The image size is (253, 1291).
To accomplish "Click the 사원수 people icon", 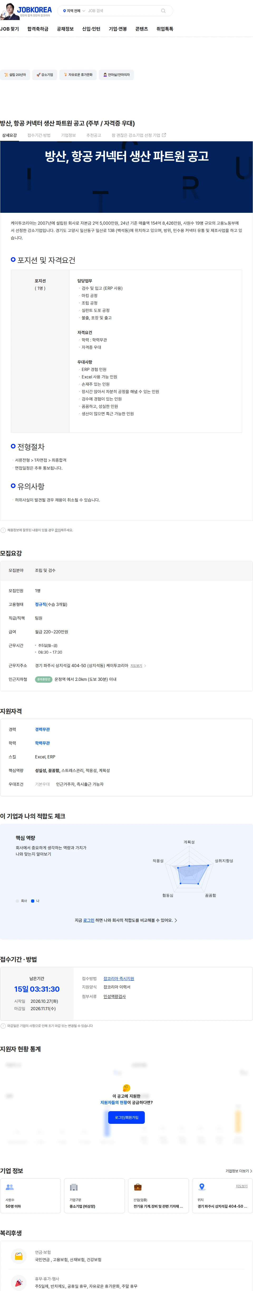I will tap(9, 1187).
